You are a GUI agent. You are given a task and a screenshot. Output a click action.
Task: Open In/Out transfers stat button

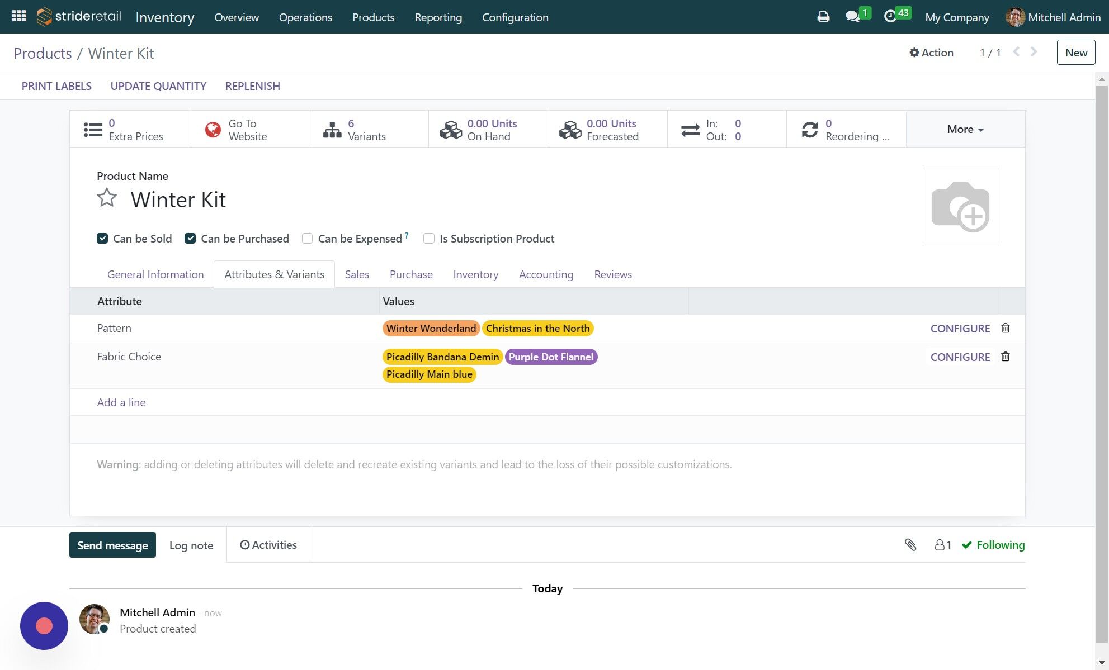(x=727, y=130)
